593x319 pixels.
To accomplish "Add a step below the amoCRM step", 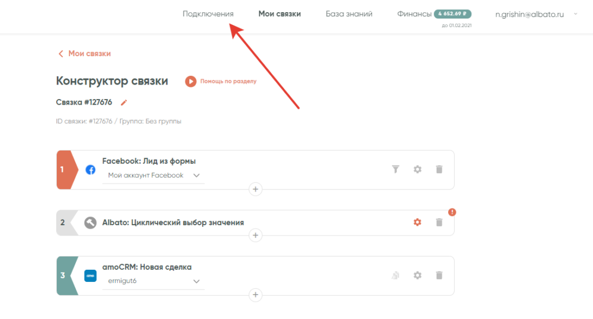I will (255, 295).
